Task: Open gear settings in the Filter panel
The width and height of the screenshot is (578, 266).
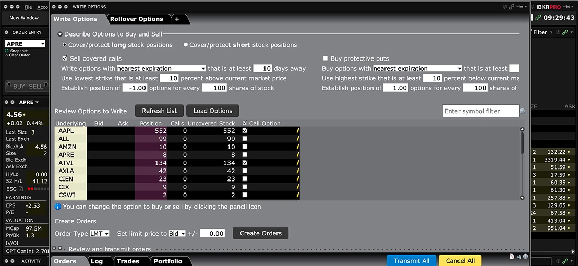Action: 558,32
